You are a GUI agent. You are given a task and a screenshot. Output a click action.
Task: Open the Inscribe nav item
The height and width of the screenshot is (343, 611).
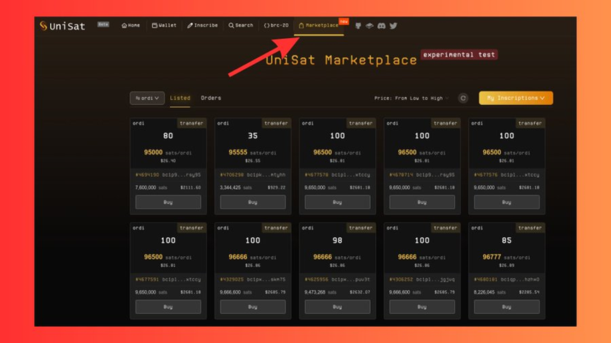click(202, 25)
